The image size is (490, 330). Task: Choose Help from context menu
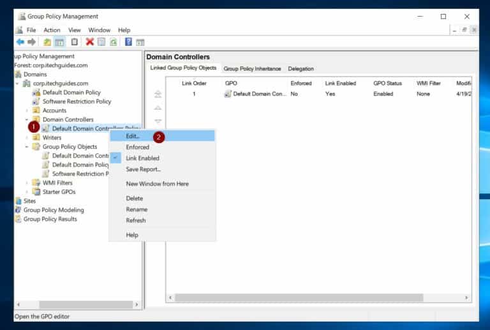click(x=162, y=235)
